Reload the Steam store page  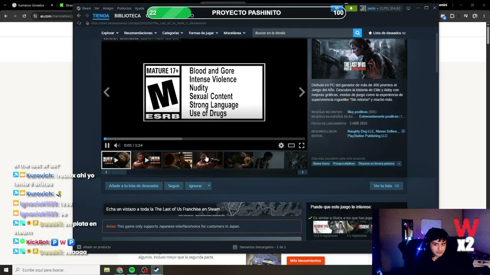pos(79,23)
